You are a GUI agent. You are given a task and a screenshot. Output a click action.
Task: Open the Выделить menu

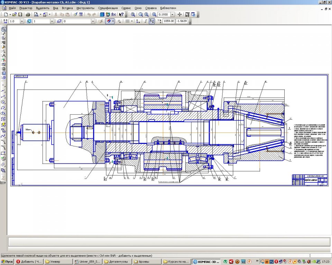43,8
